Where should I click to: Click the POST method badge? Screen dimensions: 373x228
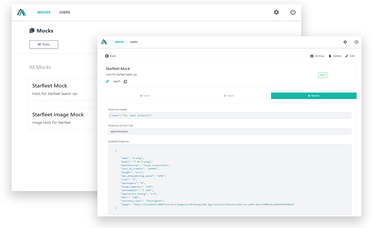tap(323, 75)
